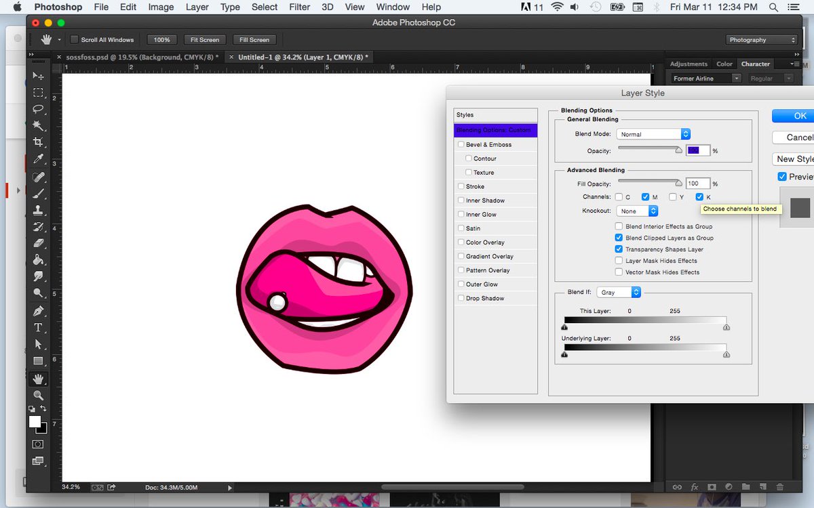Viewport: 814px width, 508px height.
Task: Select the Eraser tool
Action: click(38, 243)
